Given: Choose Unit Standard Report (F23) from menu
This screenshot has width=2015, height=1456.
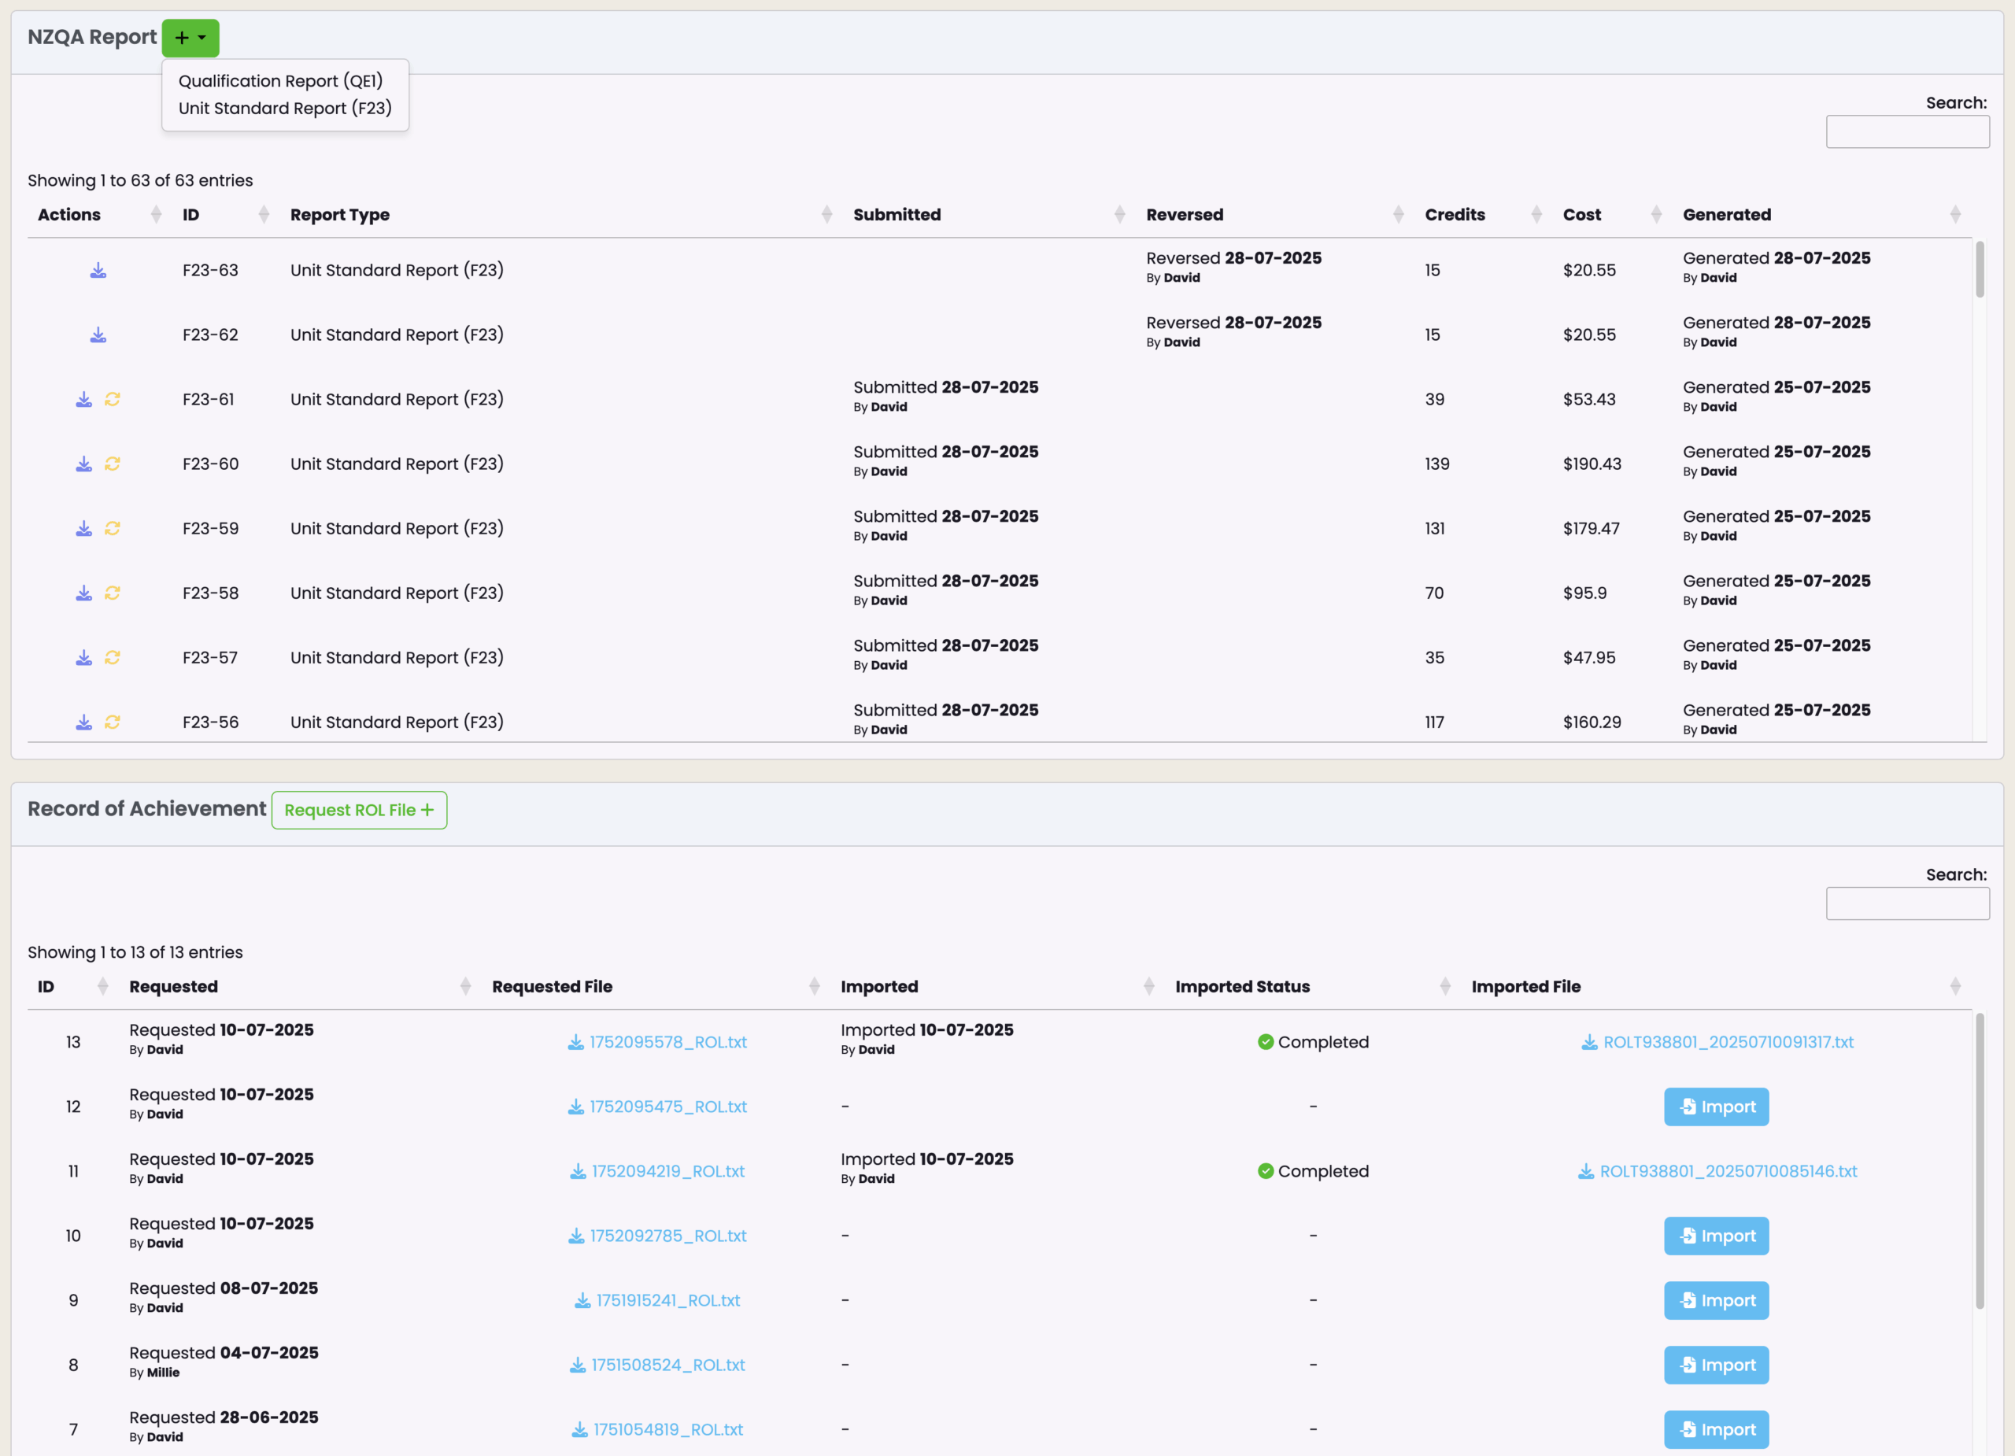Looking at the screenshot, I should click(x=285, y=109).
